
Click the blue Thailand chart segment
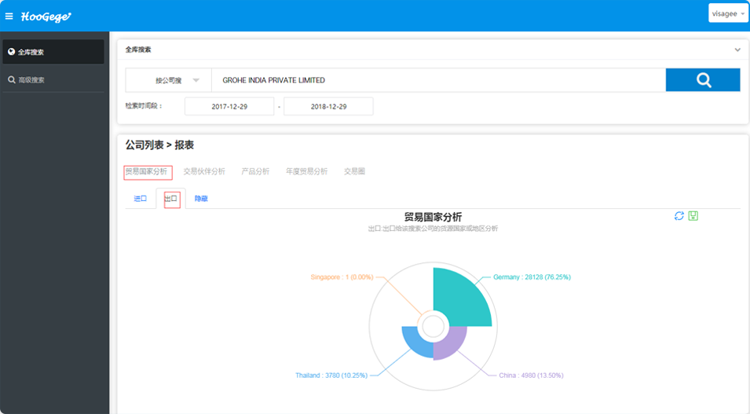click(x=416, y=343)
